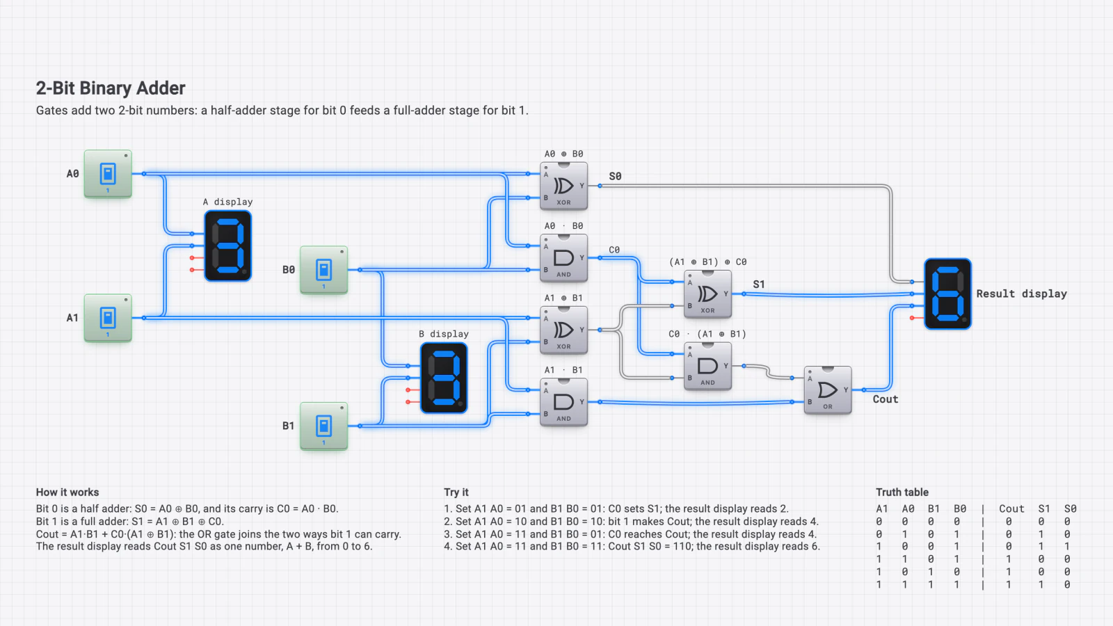
Task: Select the C0 · (A1 ⊕ B1) AND gate
Action: [x=707, y=366]
